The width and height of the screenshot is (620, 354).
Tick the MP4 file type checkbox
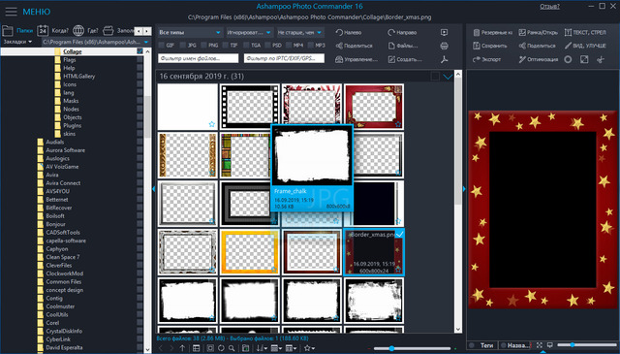(289, 46)
